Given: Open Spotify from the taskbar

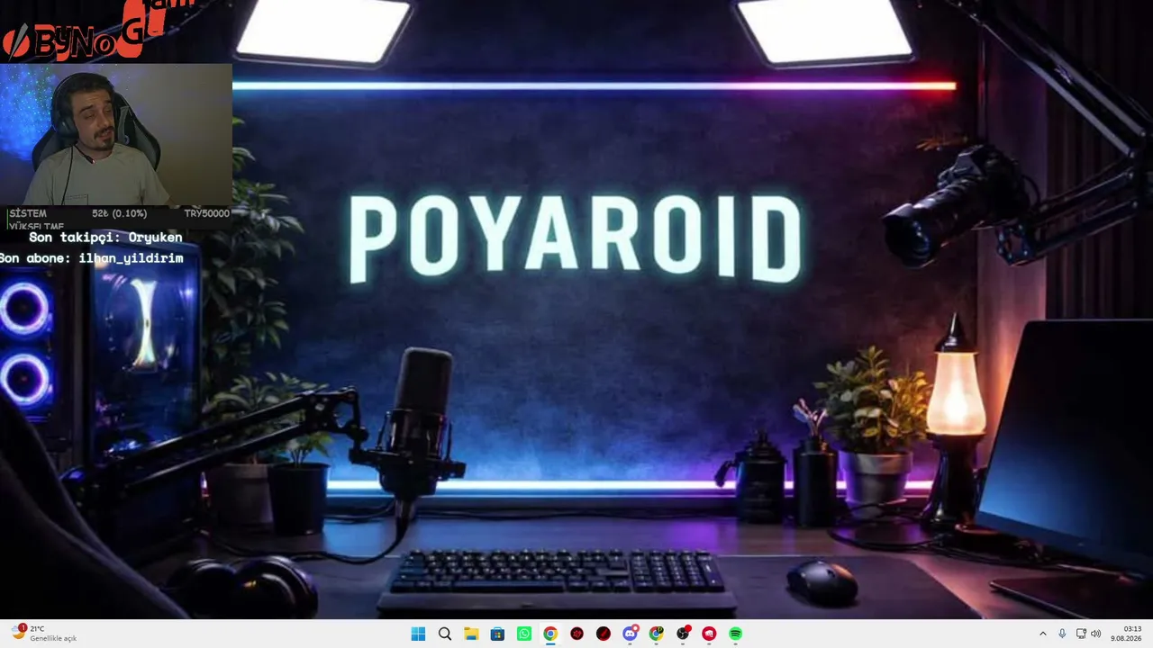Looking at the screenshot, I should click(x=736, y=634).
